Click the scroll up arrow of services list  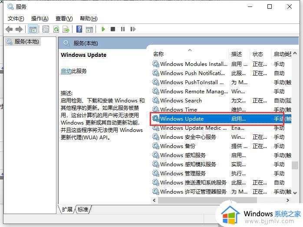295,53
